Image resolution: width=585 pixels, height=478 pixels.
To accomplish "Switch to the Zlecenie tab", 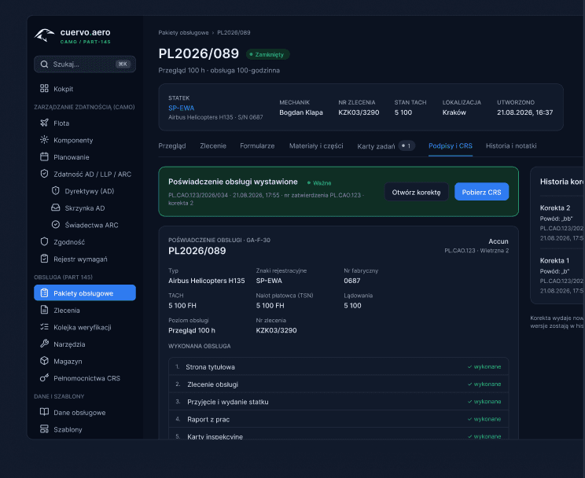I will click(x=213, y=146).
